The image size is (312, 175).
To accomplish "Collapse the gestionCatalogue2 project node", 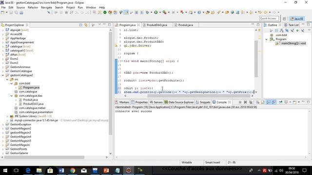I will point(3,75).
